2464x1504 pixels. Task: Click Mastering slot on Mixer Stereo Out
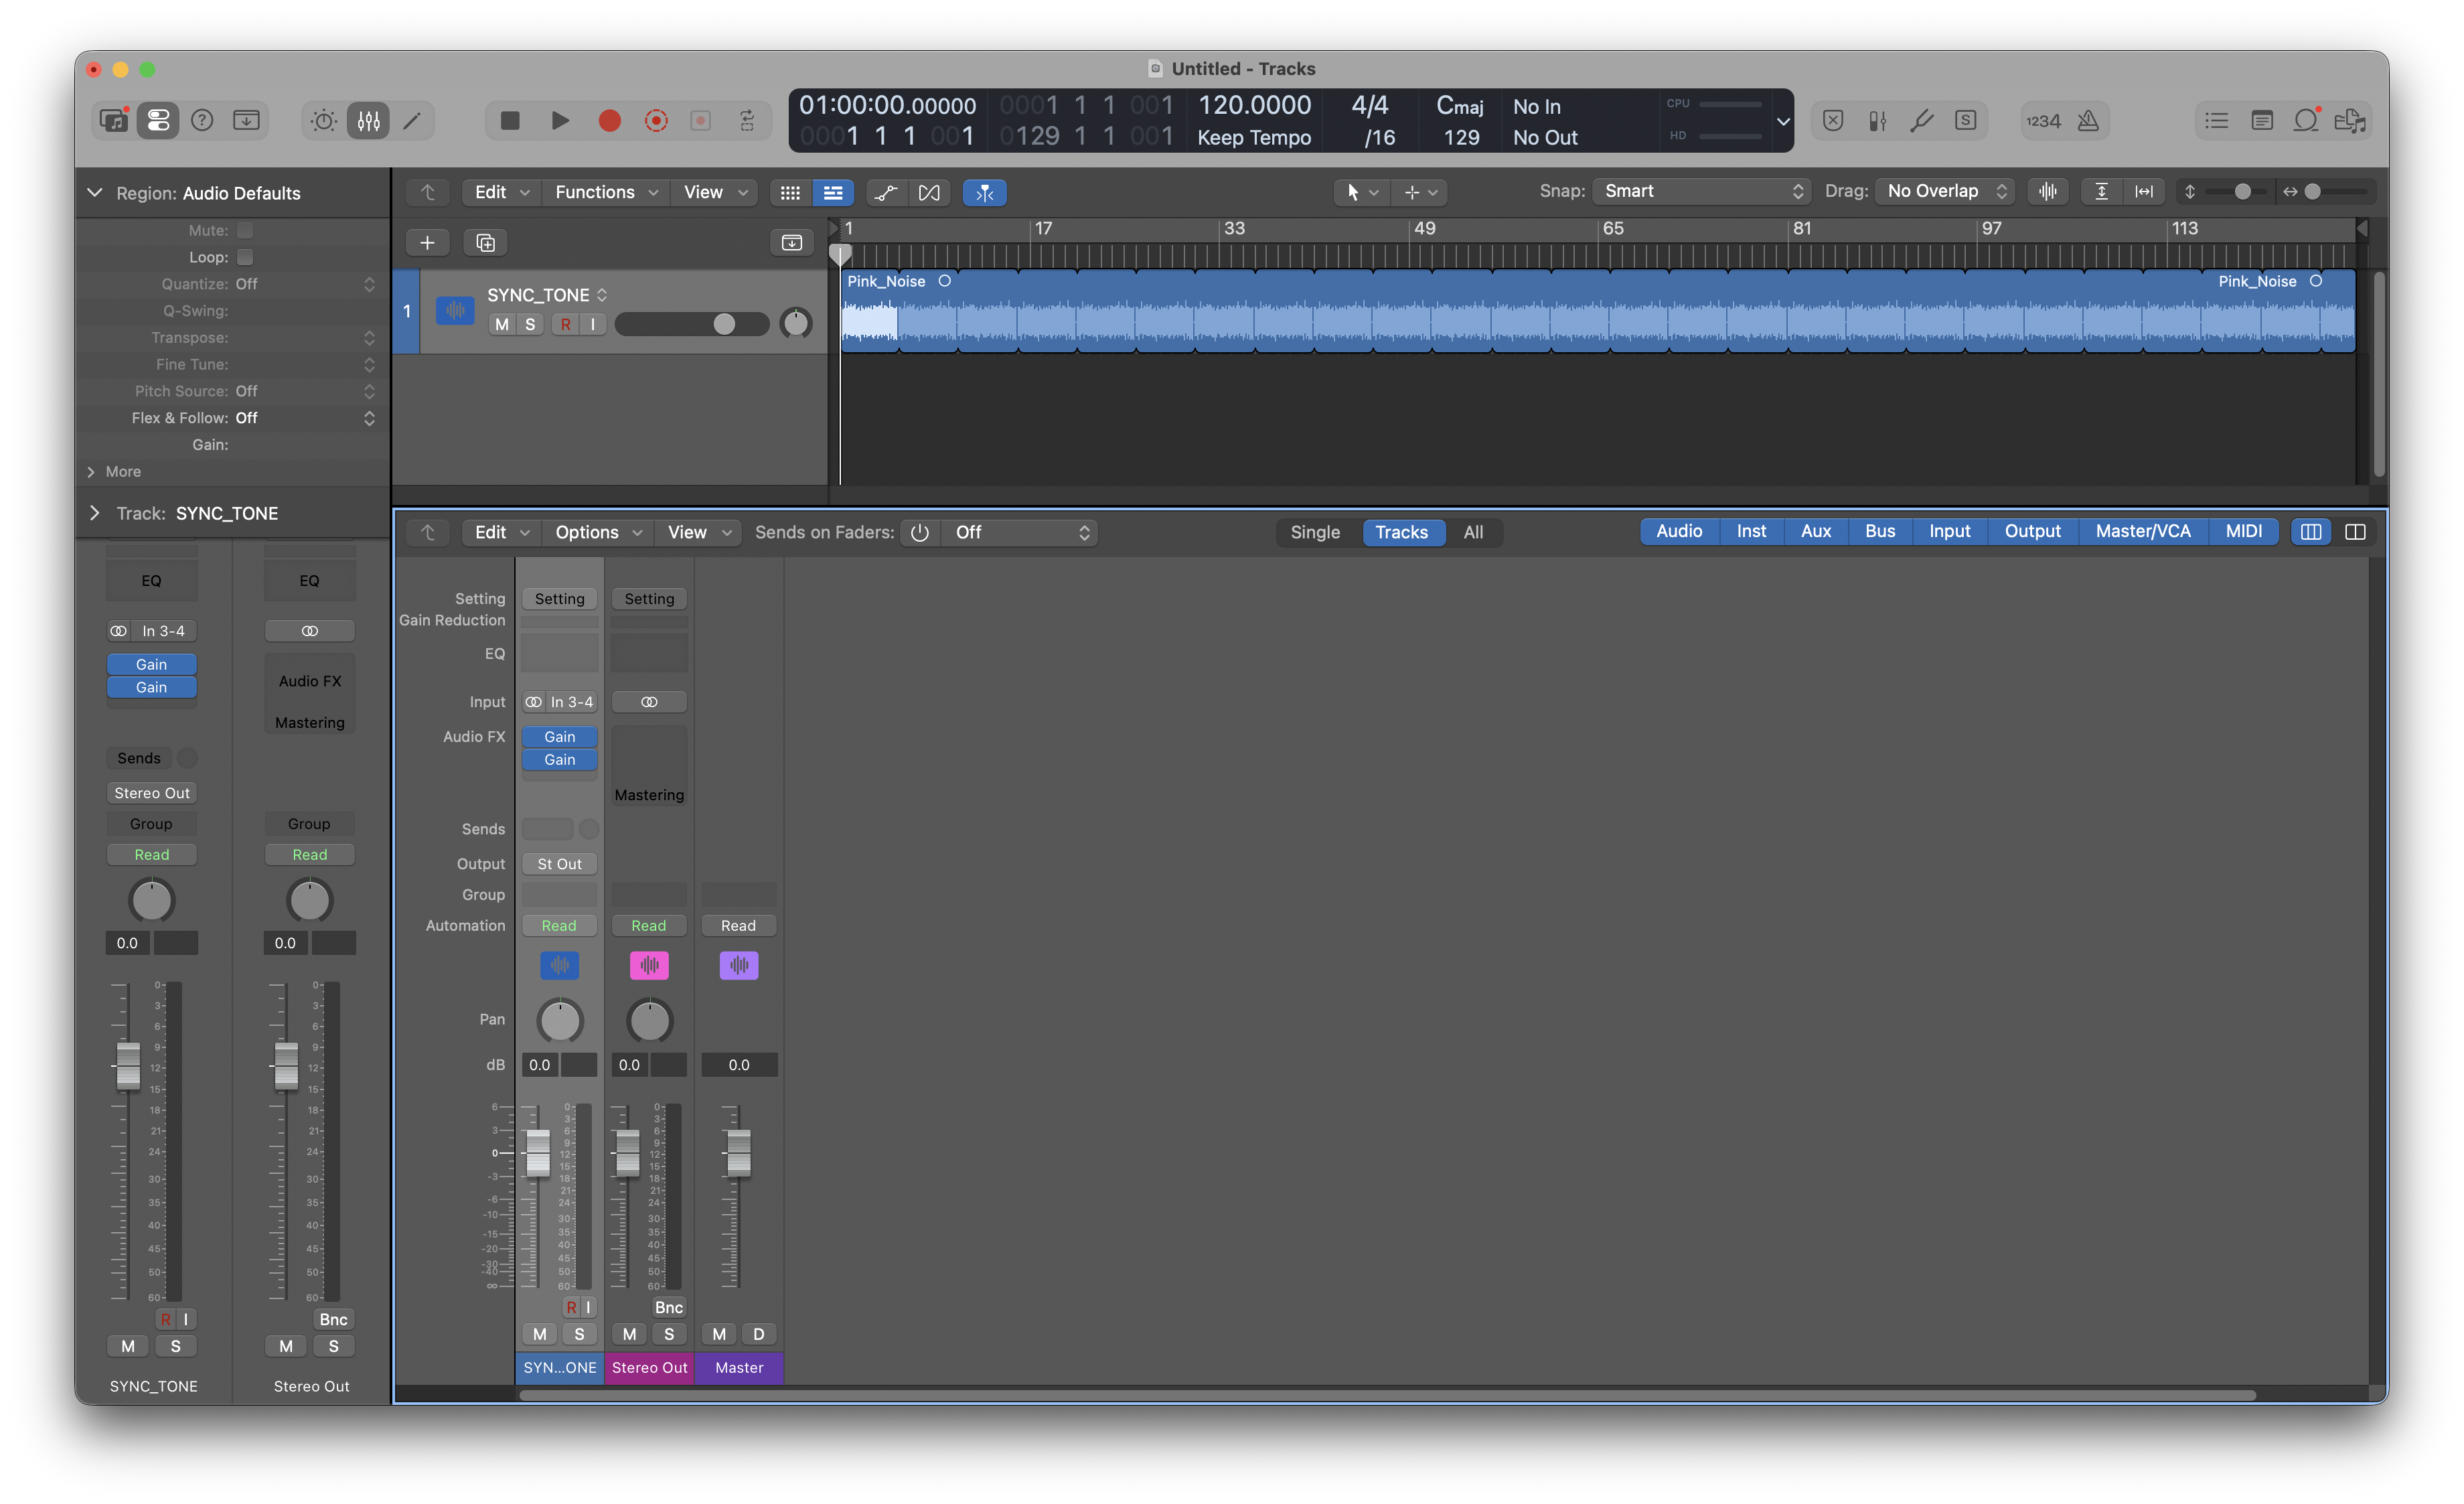[649, 795]
